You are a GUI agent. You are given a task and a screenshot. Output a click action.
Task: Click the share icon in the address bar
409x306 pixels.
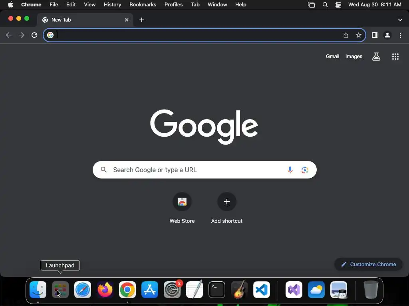click(346, 35)
